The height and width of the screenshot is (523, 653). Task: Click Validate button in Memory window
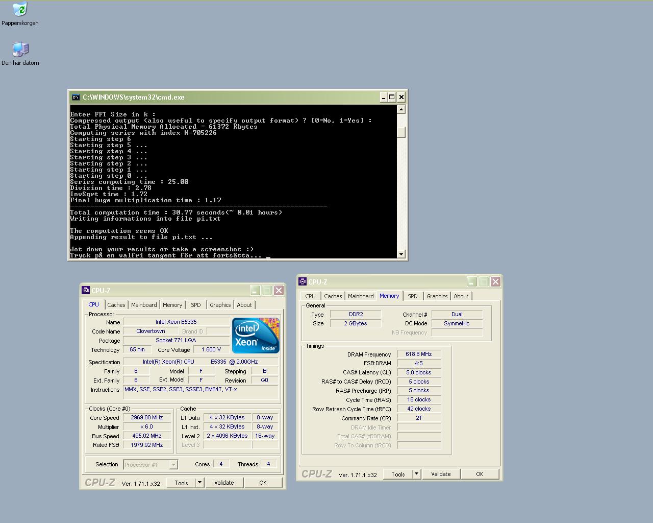441,474
